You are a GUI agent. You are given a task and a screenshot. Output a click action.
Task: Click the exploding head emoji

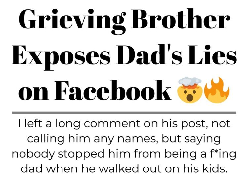190,90
